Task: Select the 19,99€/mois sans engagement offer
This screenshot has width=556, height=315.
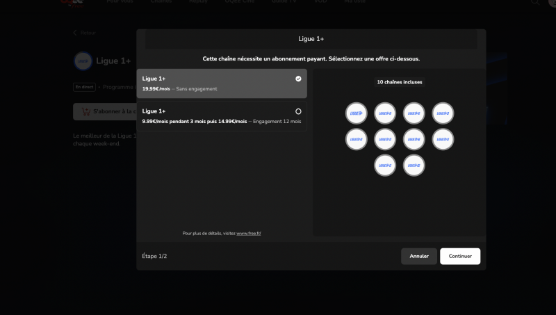Action: coord(221,83)
